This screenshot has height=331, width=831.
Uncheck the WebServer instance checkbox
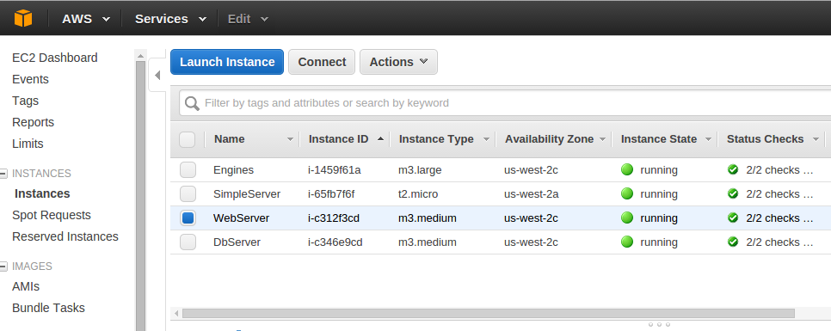[188, 218]
